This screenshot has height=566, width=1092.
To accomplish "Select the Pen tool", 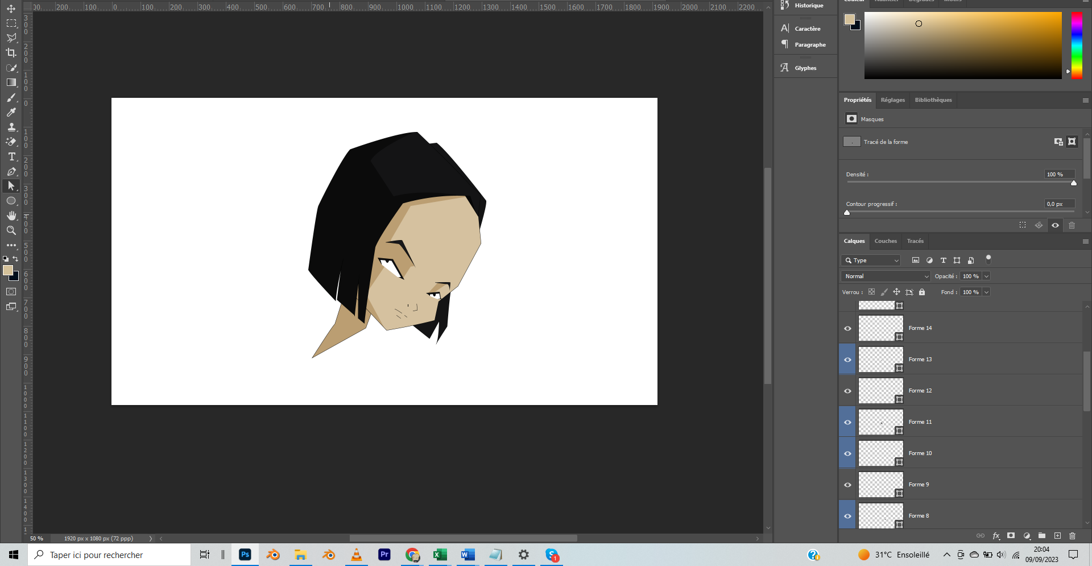I will click(11, 171).
